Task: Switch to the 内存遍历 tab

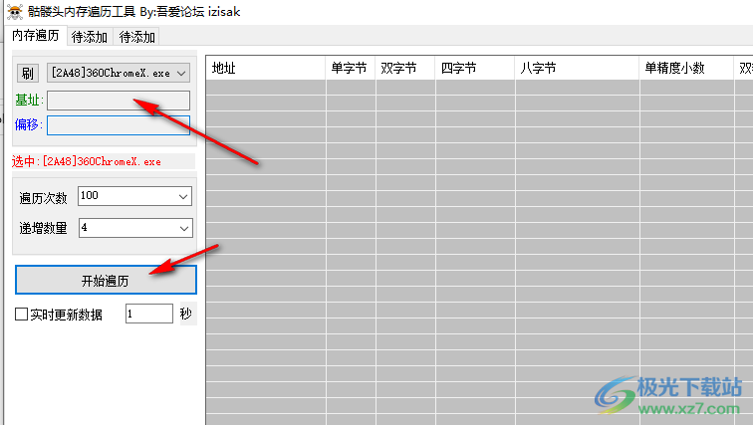Action: pyautogui.click(x=36, y=36)
